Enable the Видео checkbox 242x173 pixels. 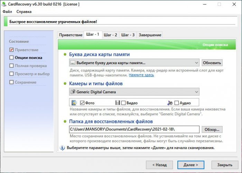[124, 103]
